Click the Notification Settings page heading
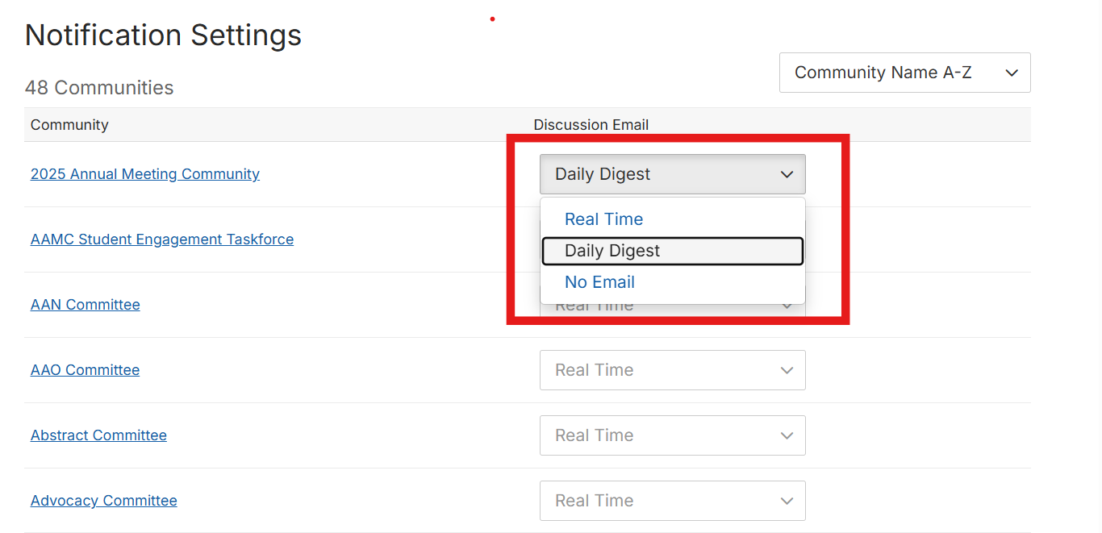The image size is (1102, 533). [163, 35]
